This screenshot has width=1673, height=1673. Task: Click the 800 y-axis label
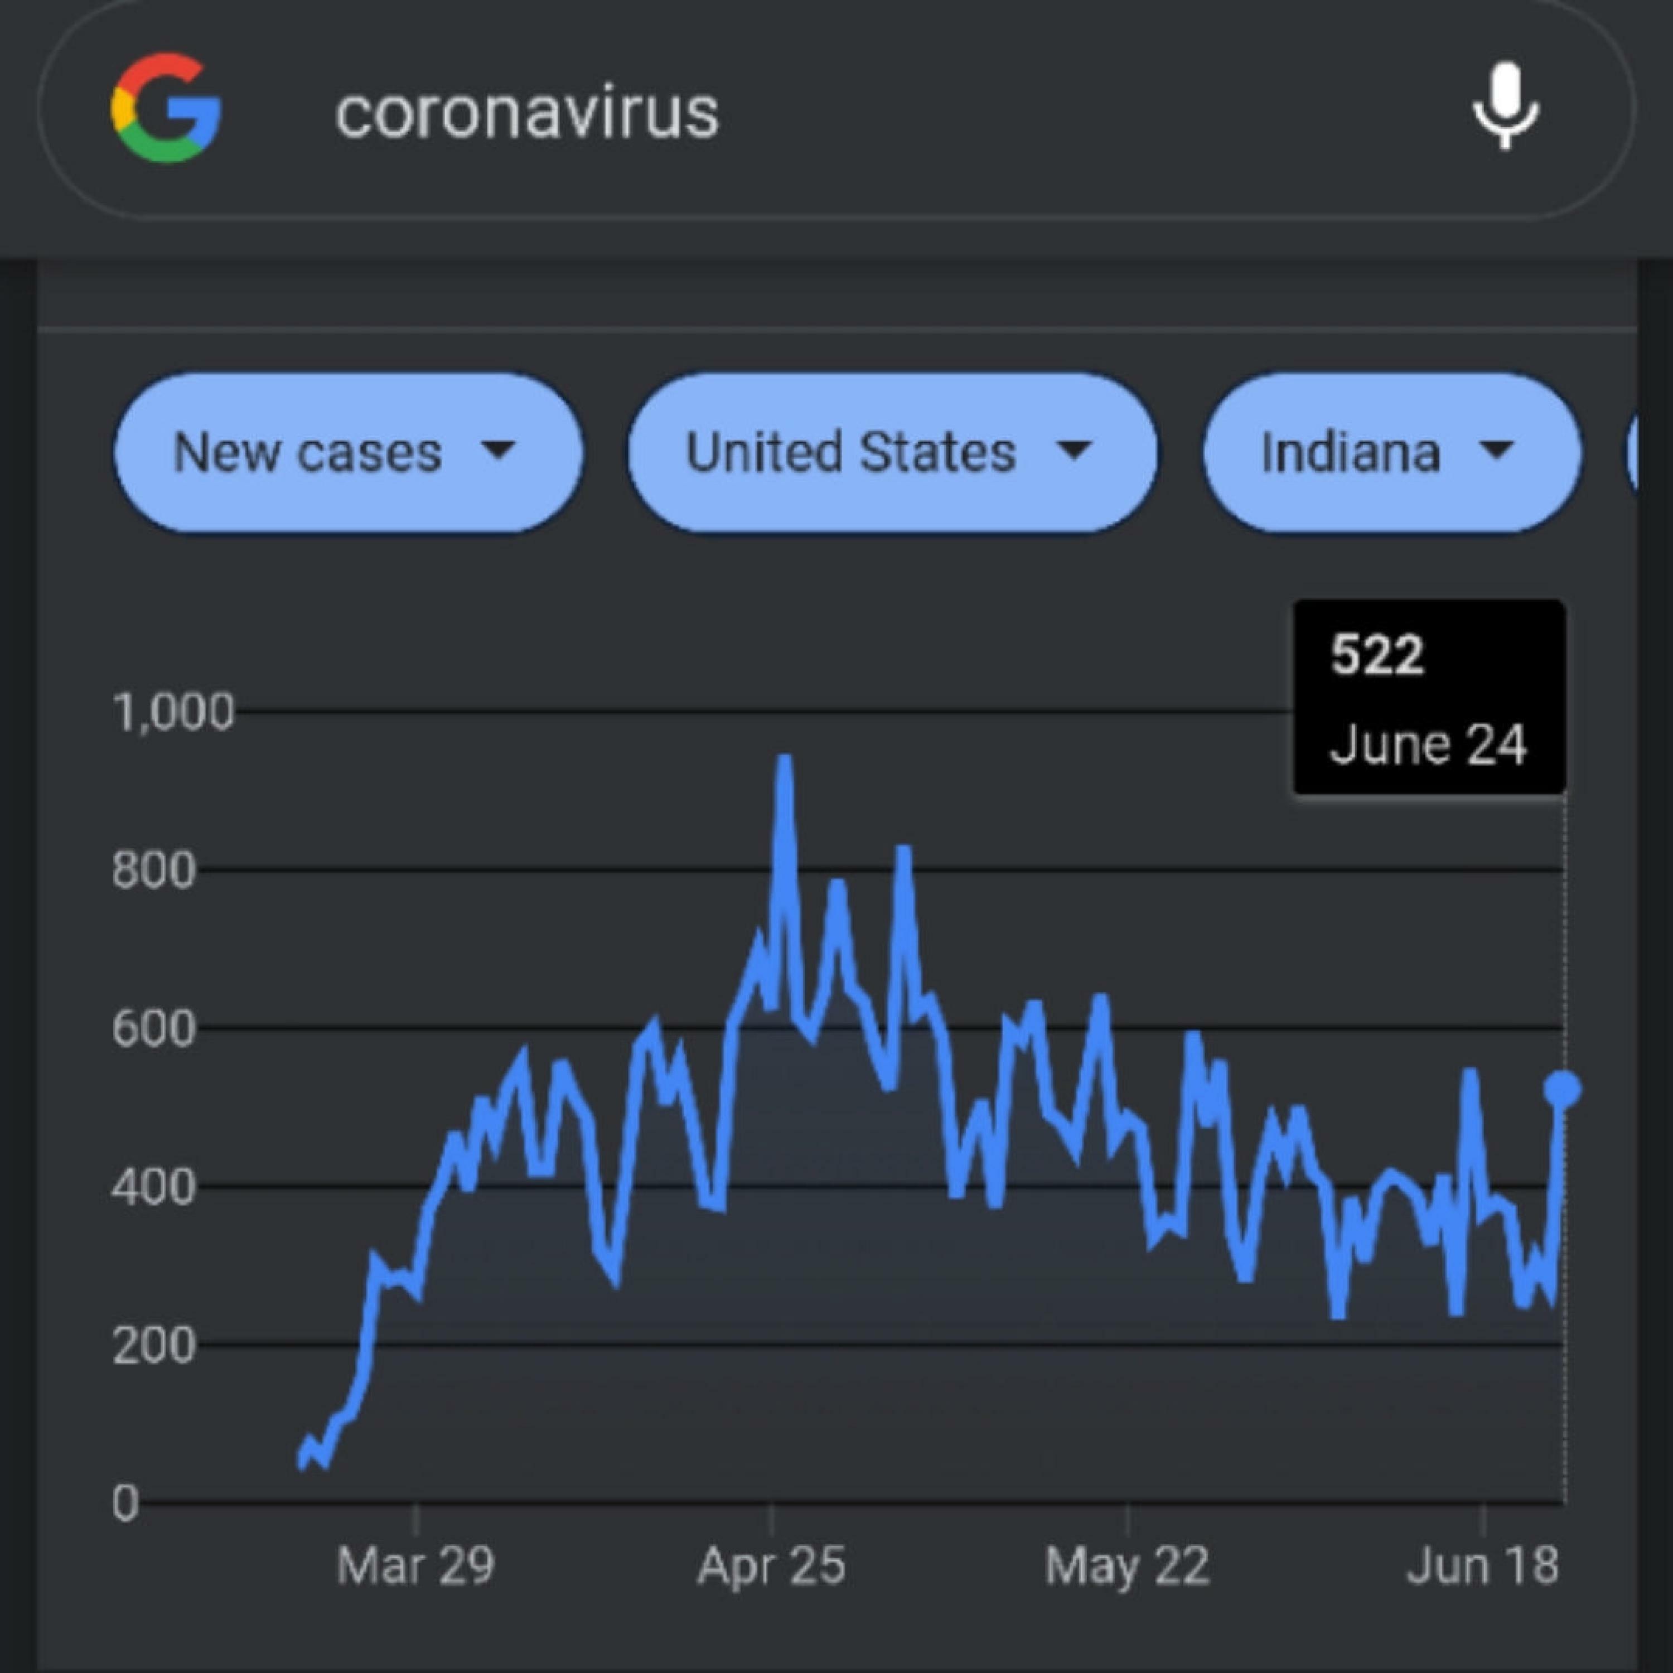[153, 871]
